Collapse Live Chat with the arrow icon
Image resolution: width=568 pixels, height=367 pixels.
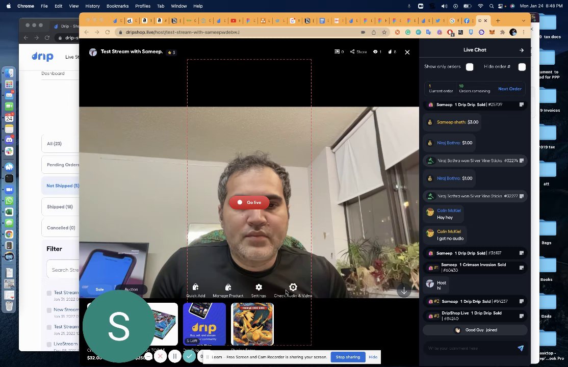pos(521,50)
